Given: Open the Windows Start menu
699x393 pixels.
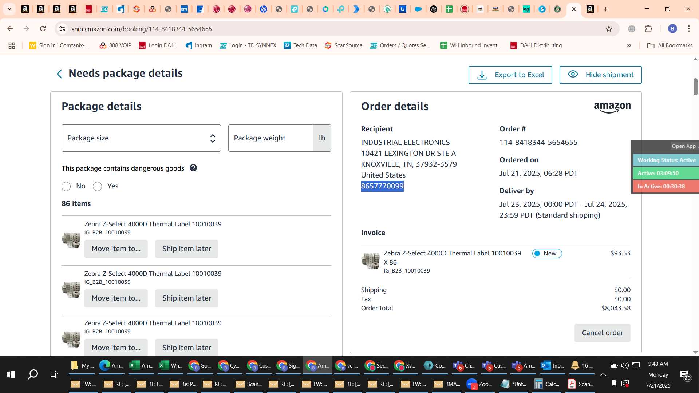Looking at the screenshot, I should [11, 374].
